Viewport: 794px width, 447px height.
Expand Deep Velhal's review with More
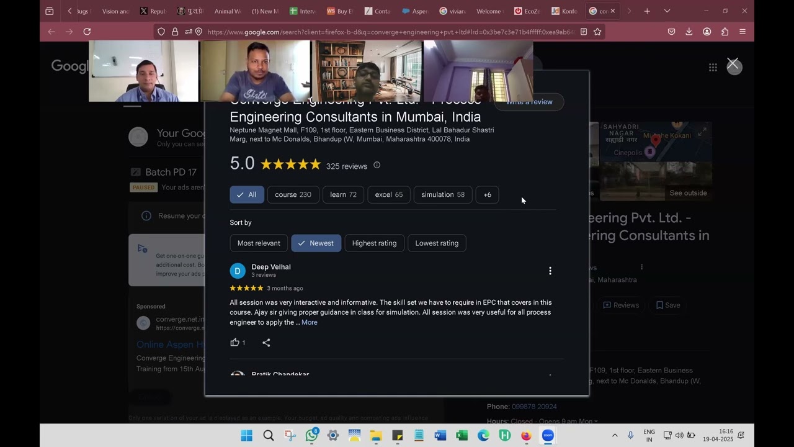[x=310, y=322]
